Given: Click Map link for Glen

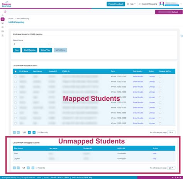Looking at the screenshot, I should click(154, 154).
